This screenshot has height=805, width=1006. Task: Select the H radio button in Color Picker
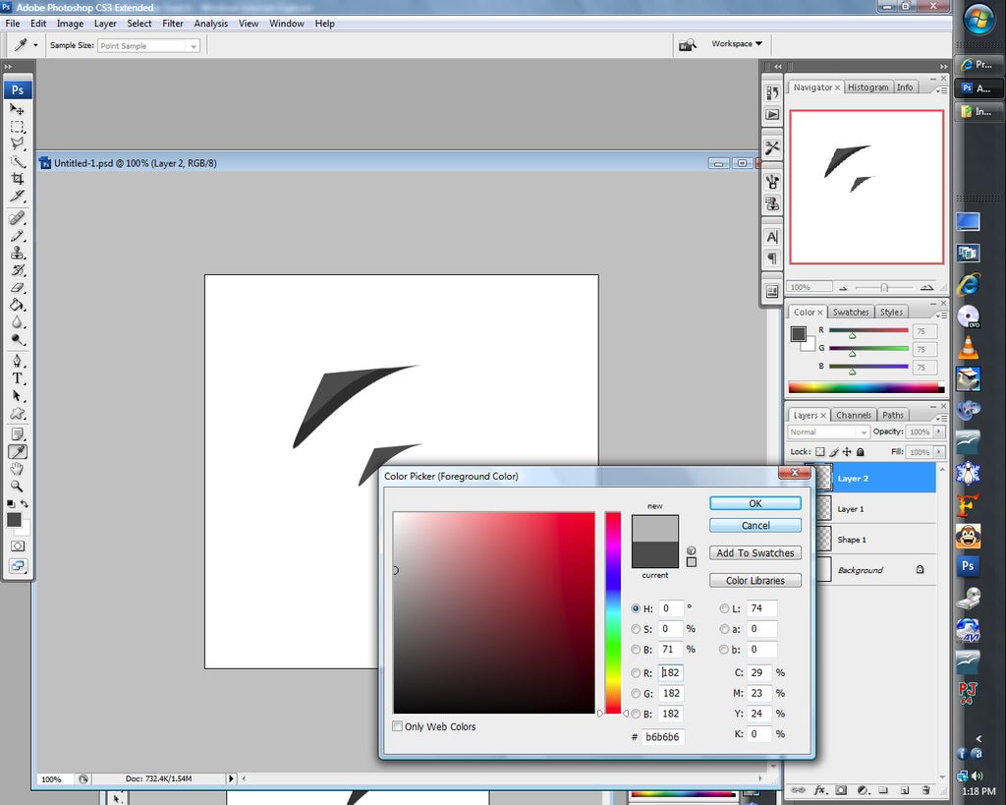(x=636, y=608)
